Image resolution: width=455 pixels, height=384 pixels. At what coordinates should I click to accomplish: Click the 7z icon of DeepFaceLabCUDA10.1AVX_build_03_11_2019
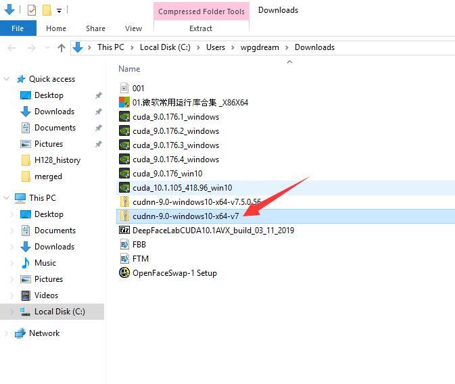[124, 230]
